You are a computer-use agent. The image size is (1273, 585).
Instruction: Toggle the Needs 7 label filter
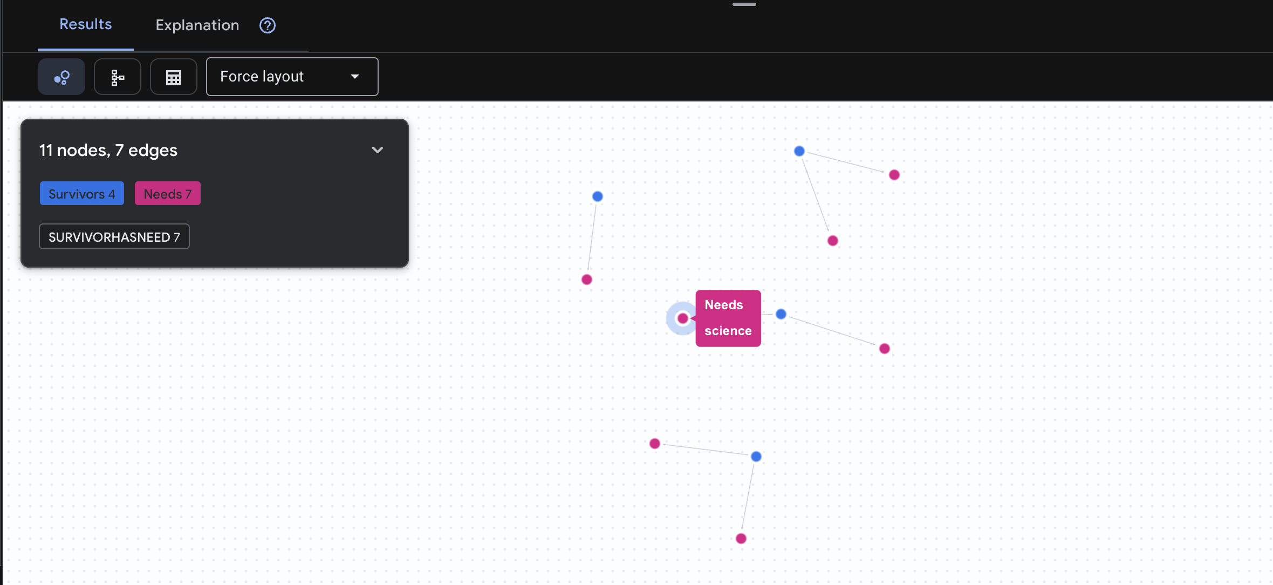(x=168, y=194)
